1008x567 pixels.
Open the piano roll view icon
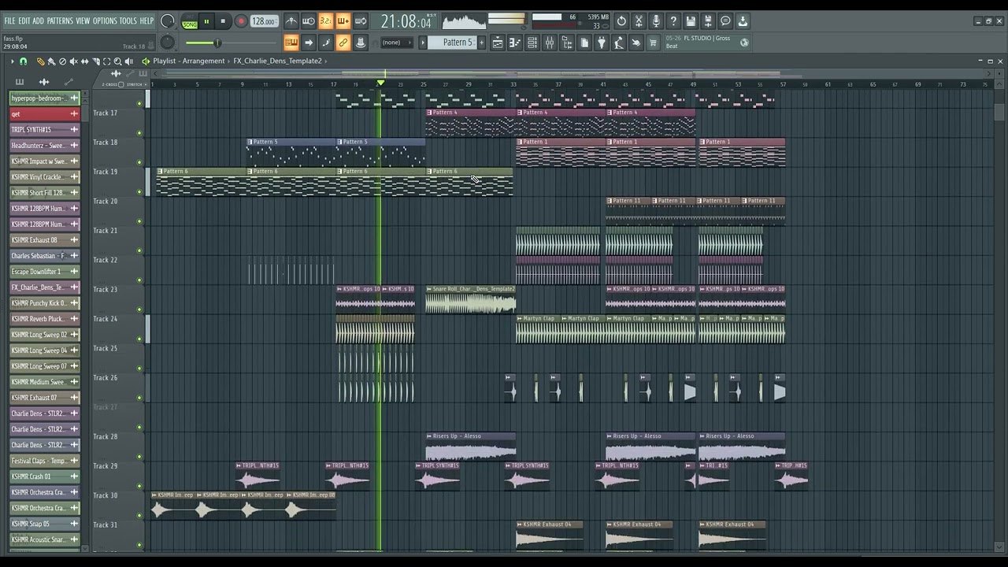point(515,43)
